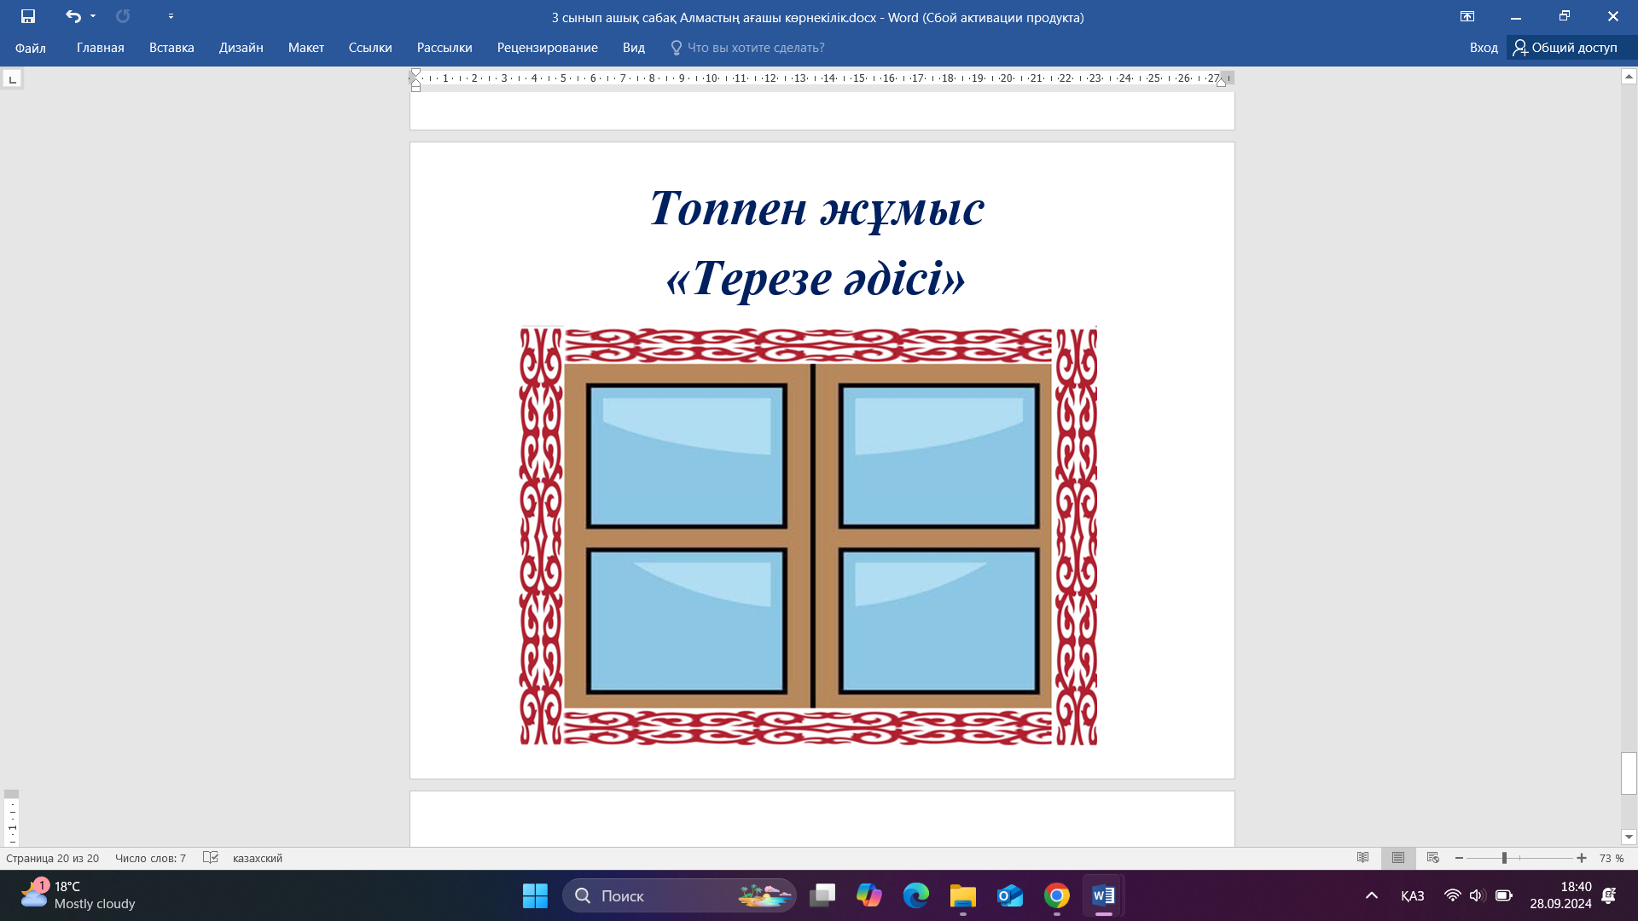The width and height of the screenshot is (1638, 921).
Task: Click the tab stop type selector
Action: 12,79
